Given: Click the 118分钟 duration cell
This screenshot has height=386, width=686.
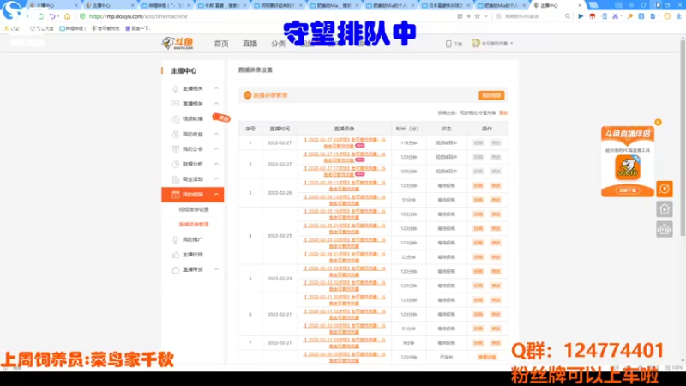Looking at the screenshot, I should pyautogui.click(x=409, y=142).
